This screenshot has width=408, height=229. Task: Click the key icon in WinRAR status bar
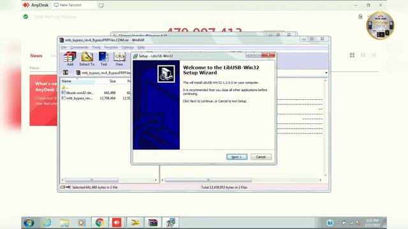click(x=68, y=187)
